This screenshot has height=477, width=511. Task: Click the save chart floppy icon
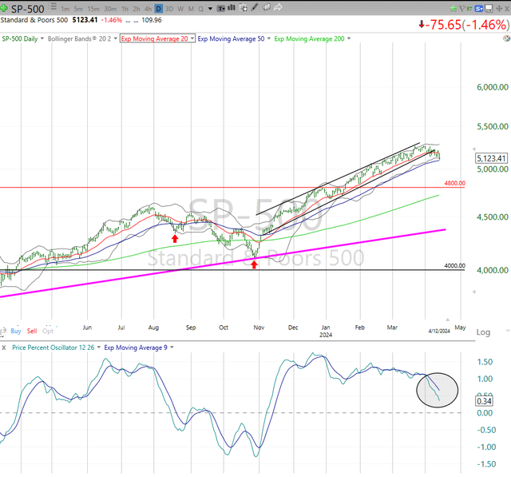(489, 9)
